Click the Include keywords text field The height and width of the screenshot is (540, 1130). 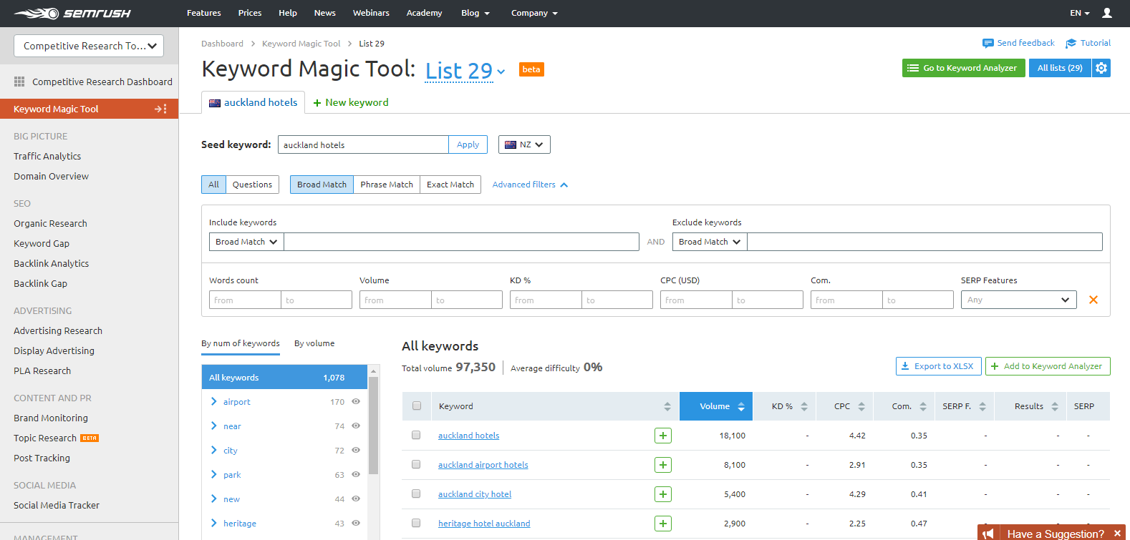pos(461,242)
